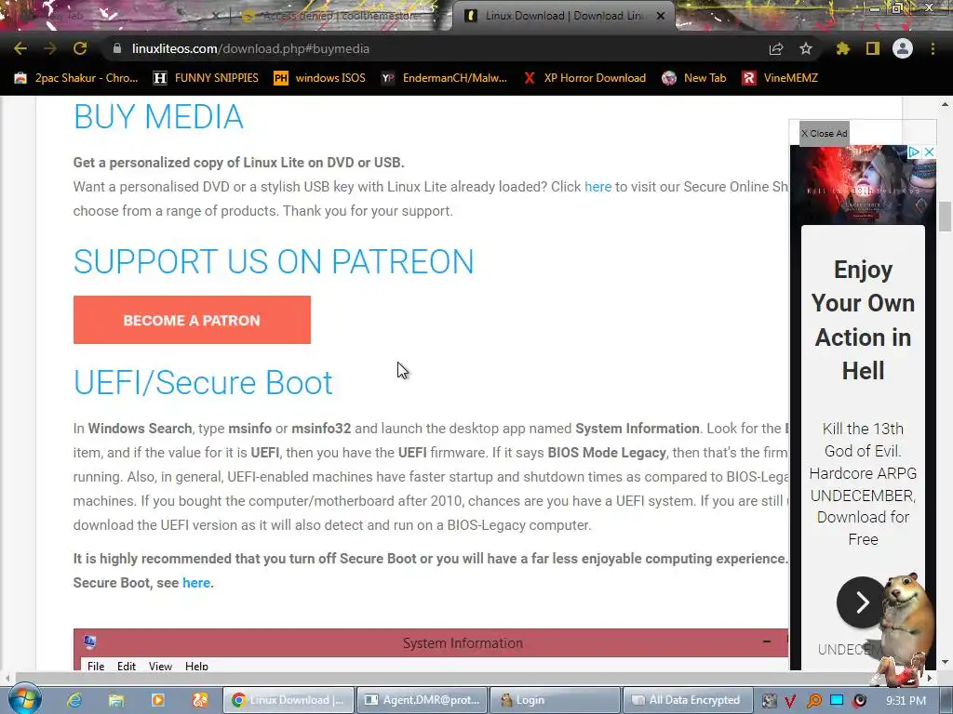Open the media player taskbar icon
The width and height of the screenshot is (953, 714).
click(158, 700)
